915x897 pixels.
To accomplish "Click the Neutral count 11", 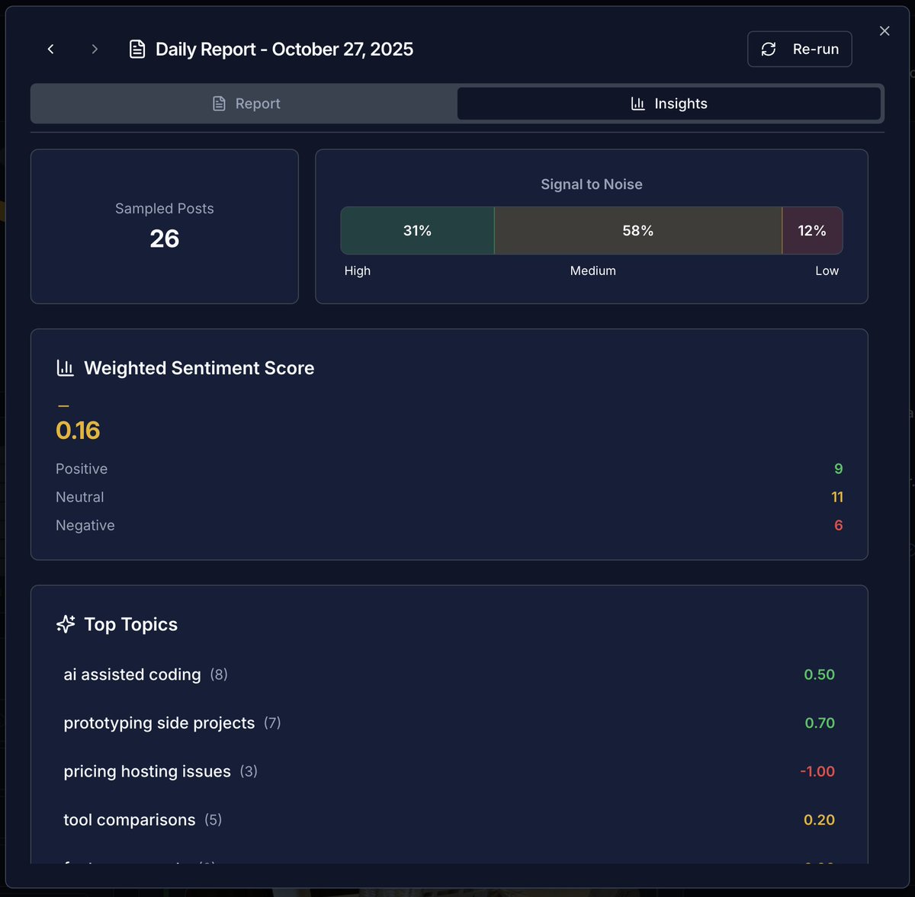I will point(837,497).
